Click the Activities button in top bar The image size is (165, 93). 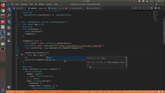(x=4, y=1)
